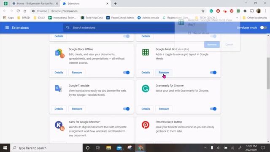270x152 pixels.
Task: Open the Mail app from the taskbar
Action: pyautogui.click(x=119, y=148)
